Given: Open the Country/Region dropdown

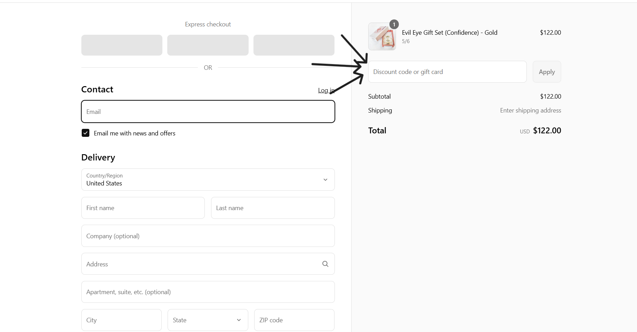Looking at the screenshot, I should coord(208,180).
